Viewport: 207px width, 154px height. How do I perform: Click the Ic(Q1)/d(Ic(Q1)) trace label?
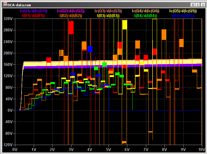(34, 11)
